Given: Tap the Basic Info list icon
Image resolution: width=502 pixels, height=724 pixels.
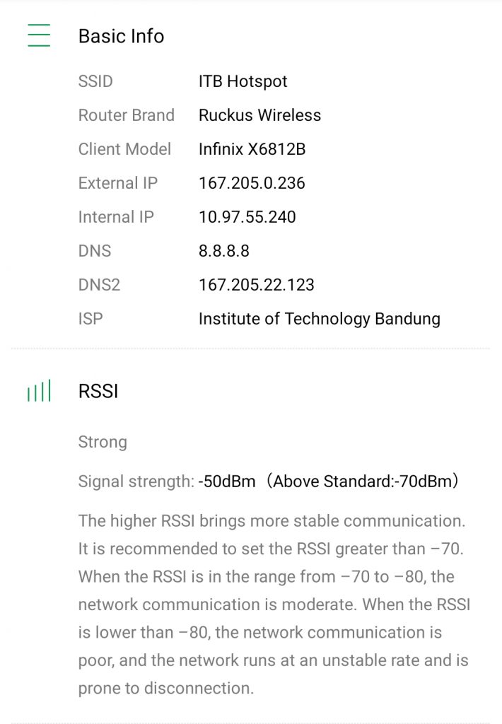Looking at the screenshot, I should click(x=39, y=35).
